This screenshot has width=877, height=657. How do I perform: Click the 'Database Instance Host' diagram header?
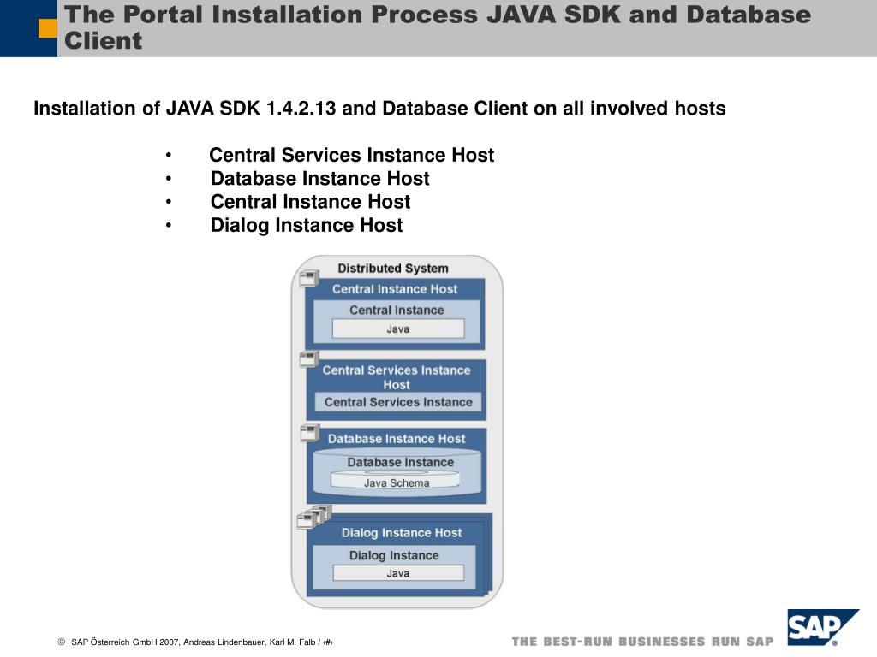pyautogui.click(x=397, y=439)
